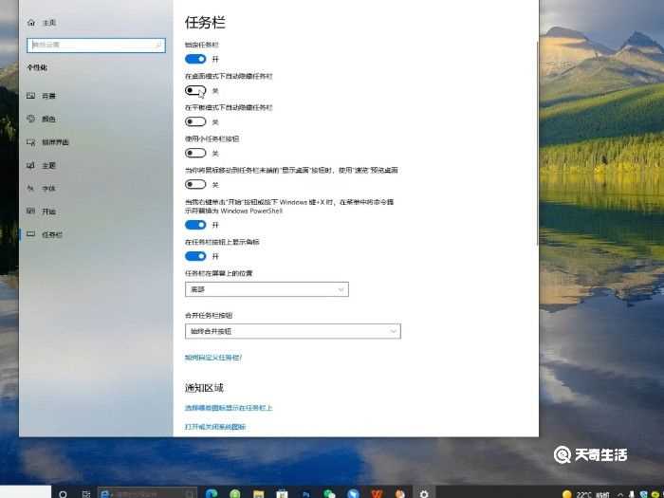Screen dimensions: 664x498
Task: Open Task View on the Windows taskbar
Action: point(86,493)
